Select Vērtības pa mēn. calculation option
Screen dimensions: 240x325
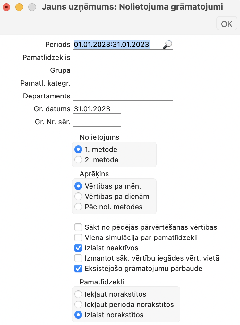point(78,186)
